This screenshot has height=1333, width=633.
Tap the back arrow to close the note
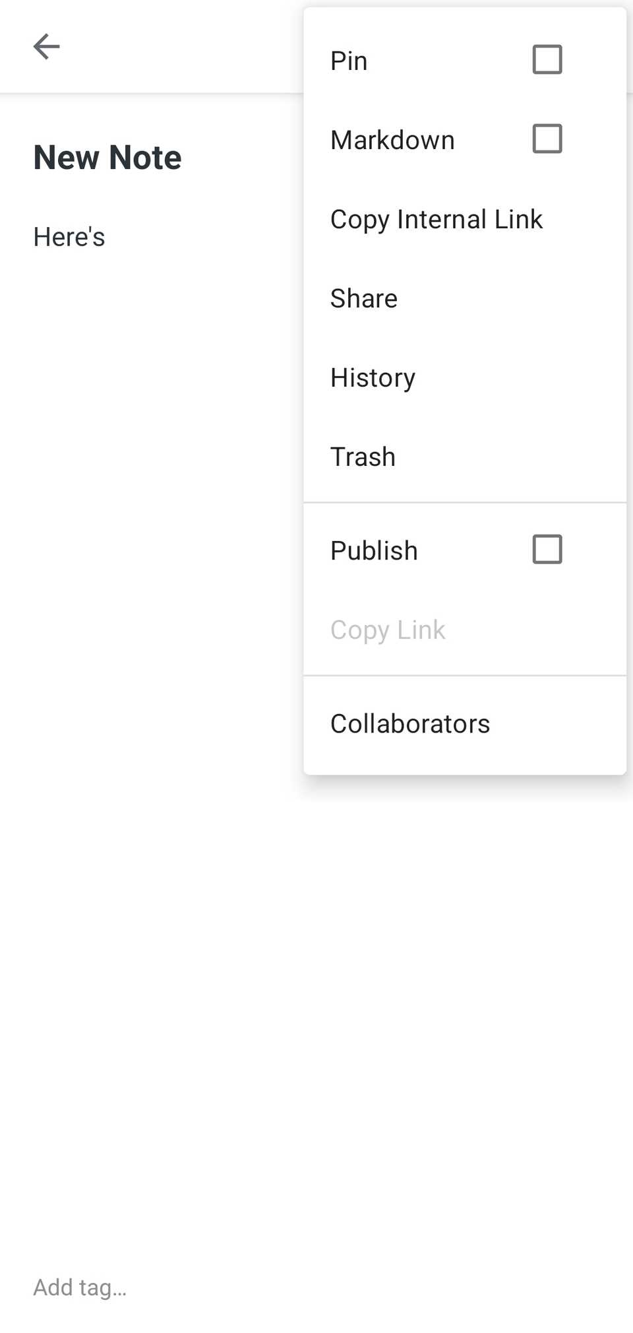click(46, 46)
